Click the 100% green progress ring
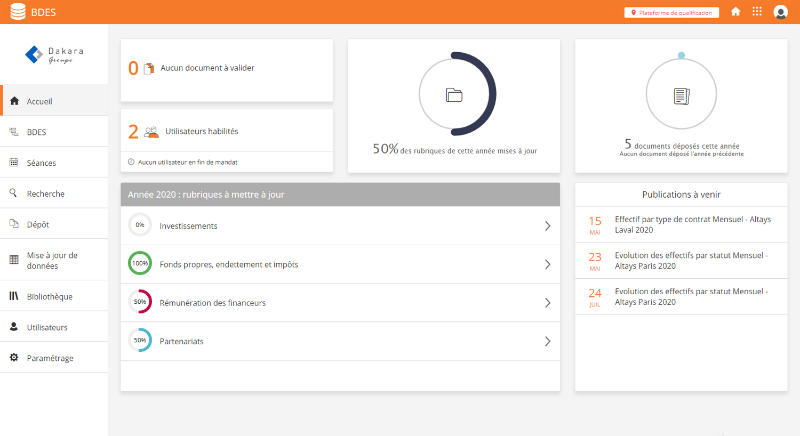800x436 pixels. [140, 263]
